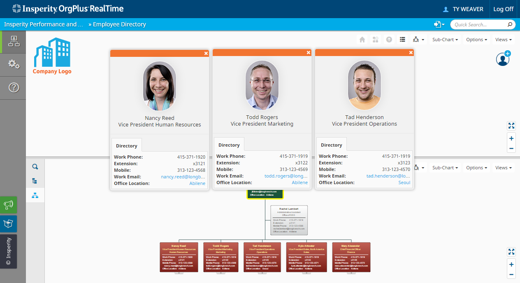The width and height of the screenshot is (520, 283).
Task: Open the Options dropdown
Action: (476, 39)
